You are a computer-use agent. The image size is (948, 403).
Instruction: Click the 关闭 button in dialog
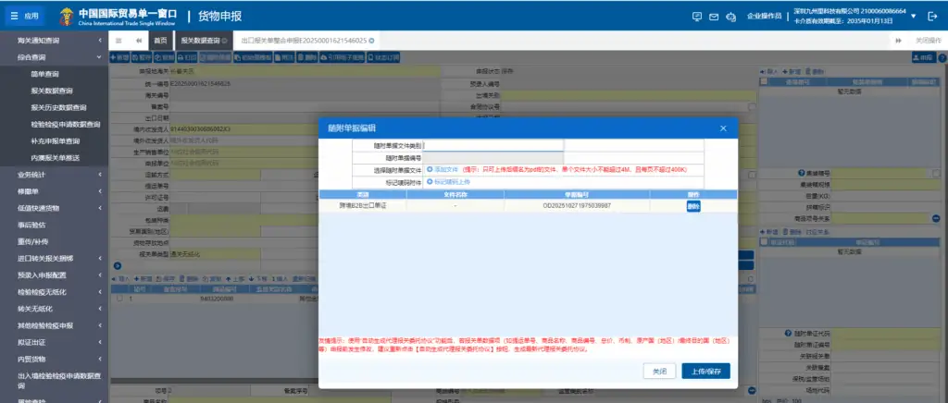point(658,371)
